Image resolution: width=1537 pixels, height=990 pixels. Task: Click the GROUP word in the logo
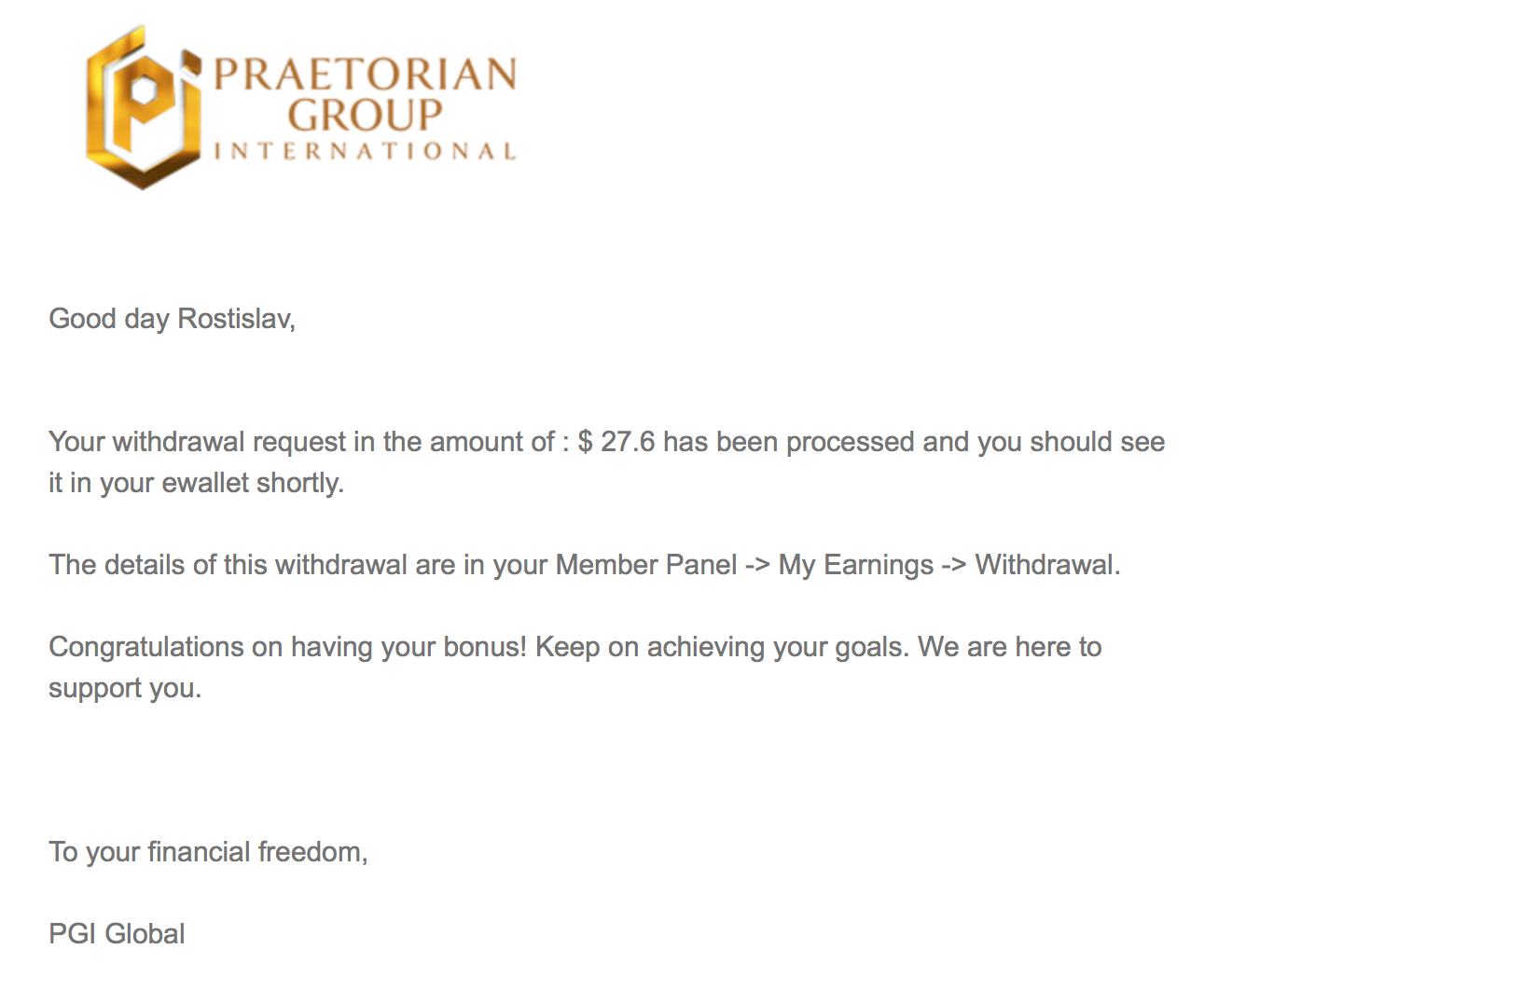click(365, 116)
